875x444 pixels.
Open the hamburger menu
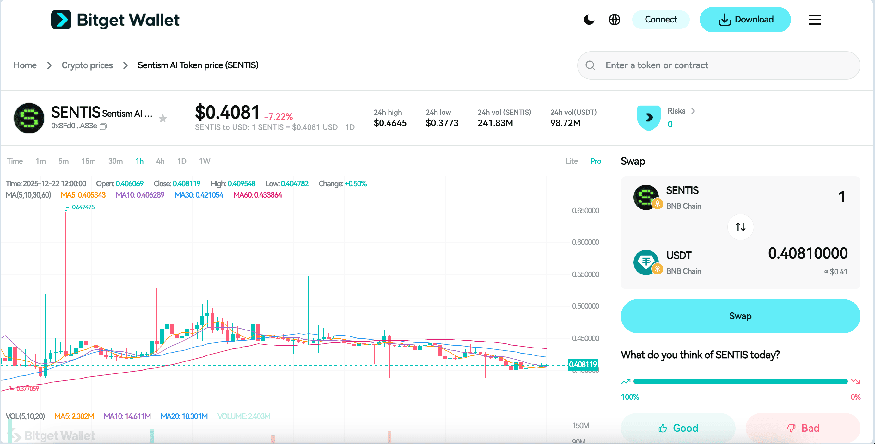pyautogui.click(x=814, y=20)
